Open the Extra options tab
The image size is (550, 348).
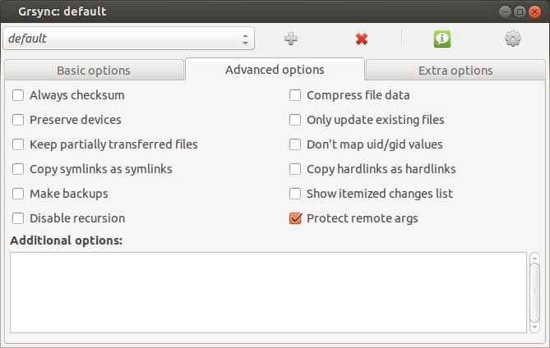(x=455, y=71)
